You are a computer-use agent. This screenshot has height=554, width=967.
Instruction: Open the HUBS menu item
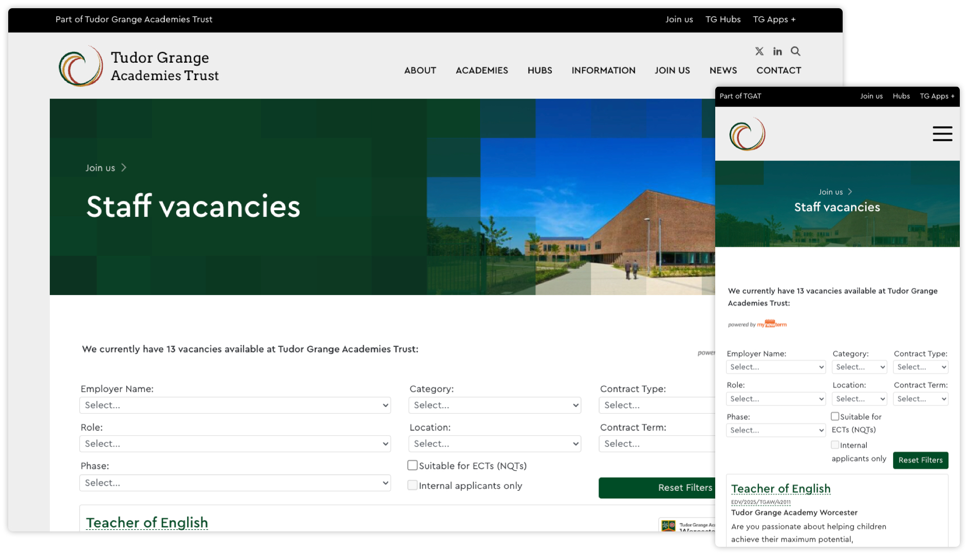540,70
